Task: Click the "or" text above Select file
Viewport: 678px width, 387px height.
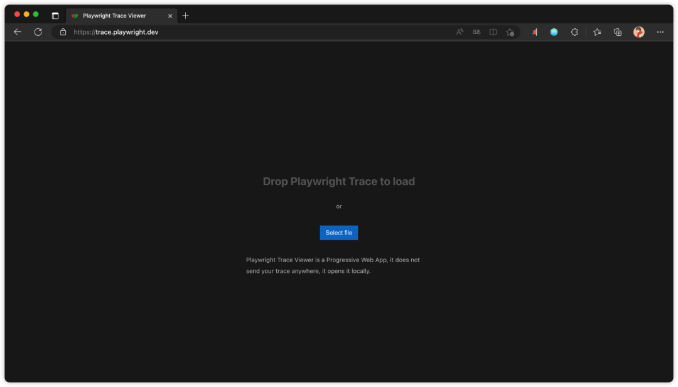Action: (x=338, y=206)
